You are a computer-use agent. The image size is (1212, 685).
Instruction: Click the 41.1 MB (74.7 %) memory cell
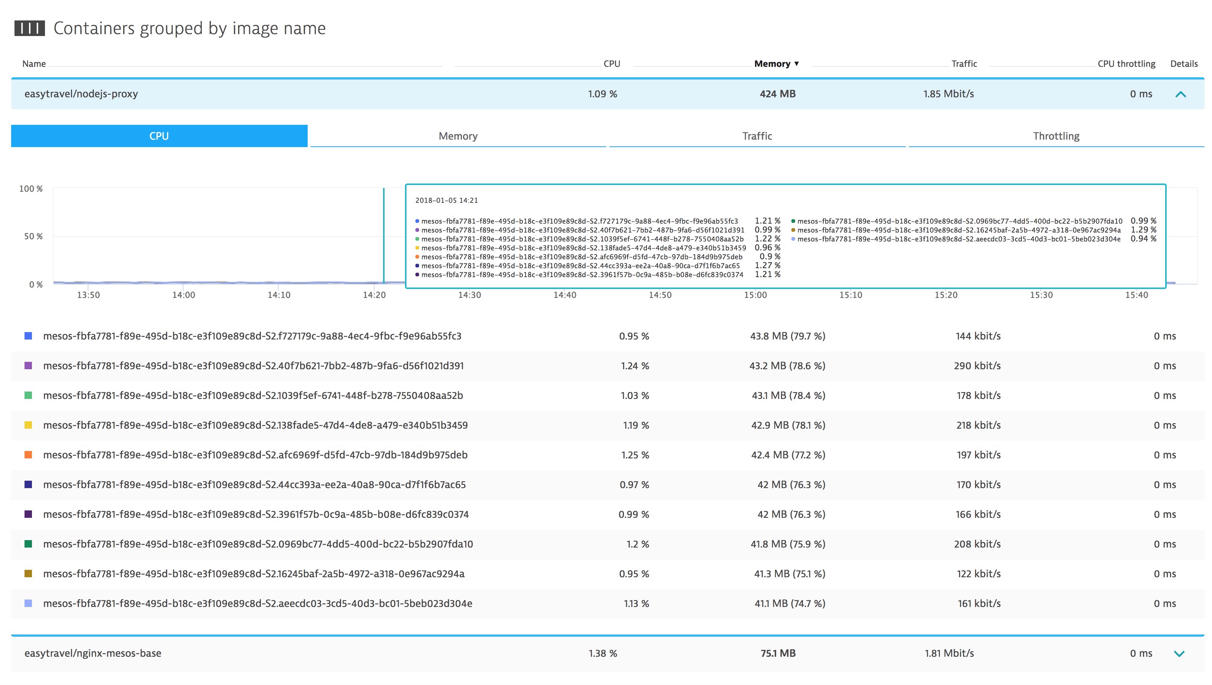pyautogui.click(x=790, y=603)
